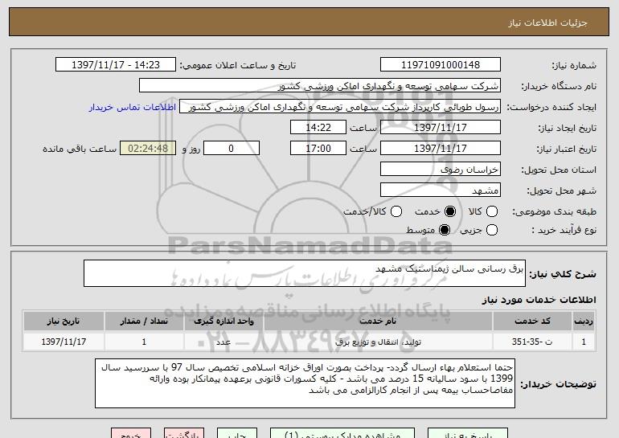Click the view attached documents (1) button
The image size is (619, 438).
point(342,433)
